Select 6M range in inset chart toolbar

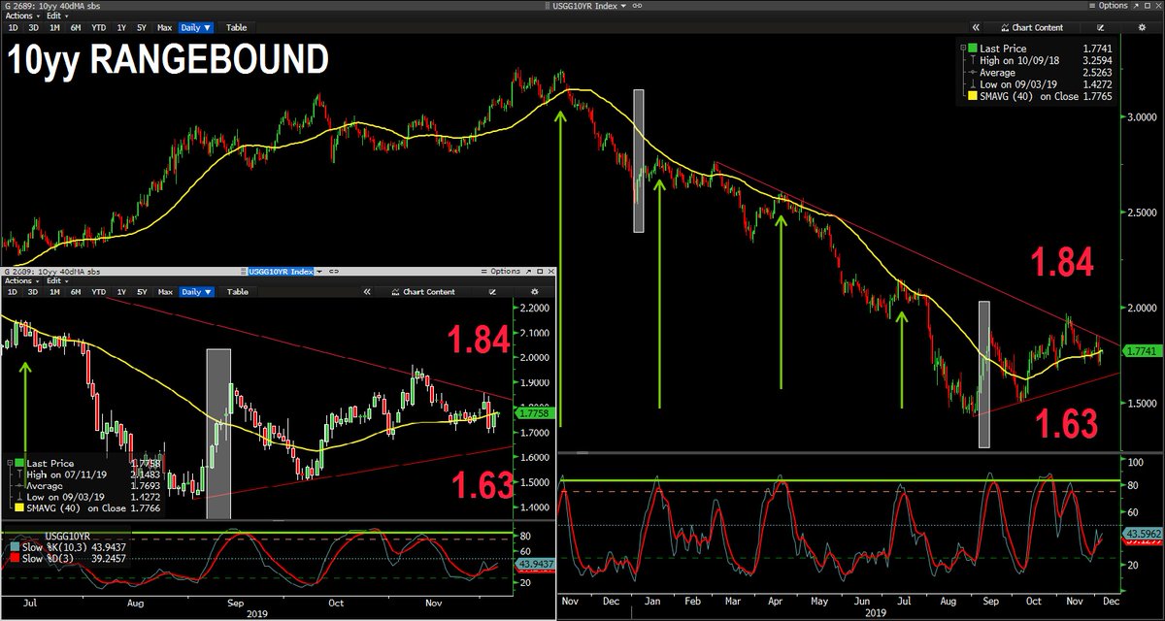[x=77, y=292]
